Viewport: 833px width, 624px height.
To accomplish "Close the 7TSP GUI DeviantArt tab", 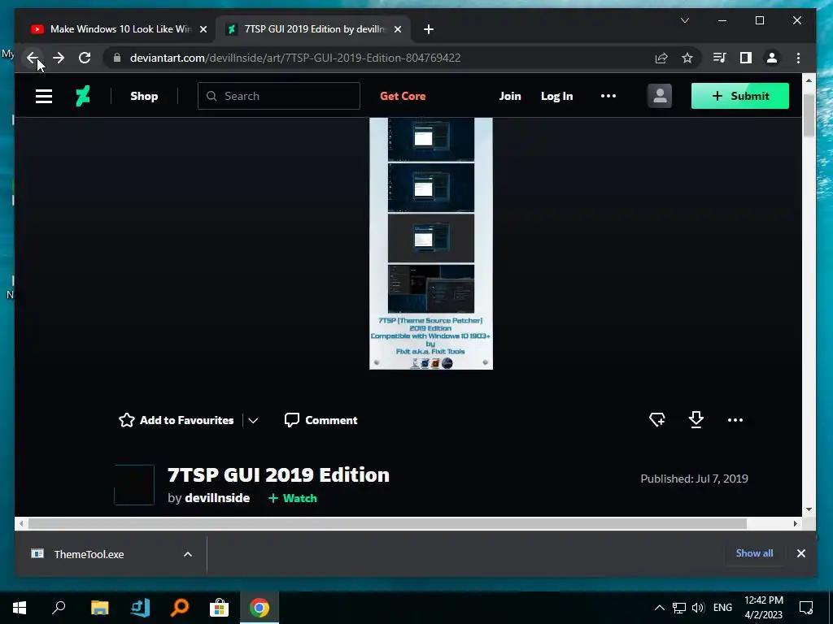I will coord(397,29).
